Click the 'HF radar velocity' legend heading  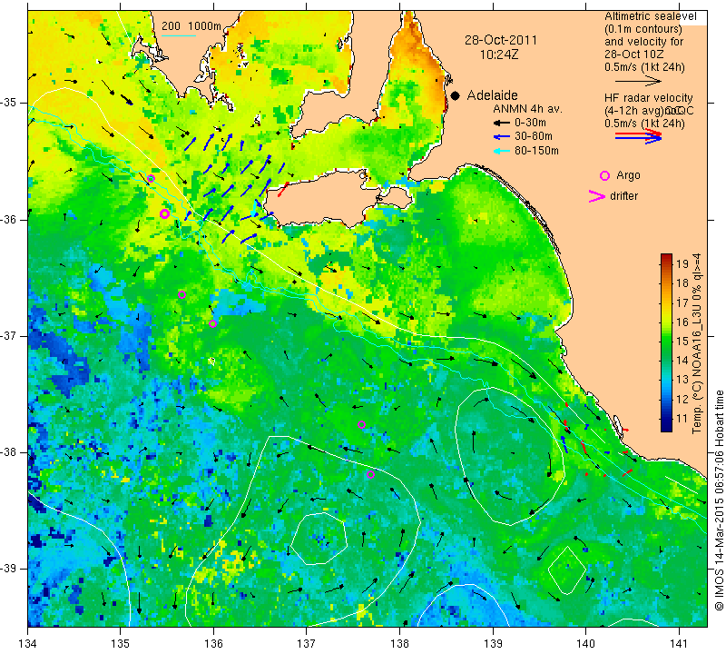point(648,98)
